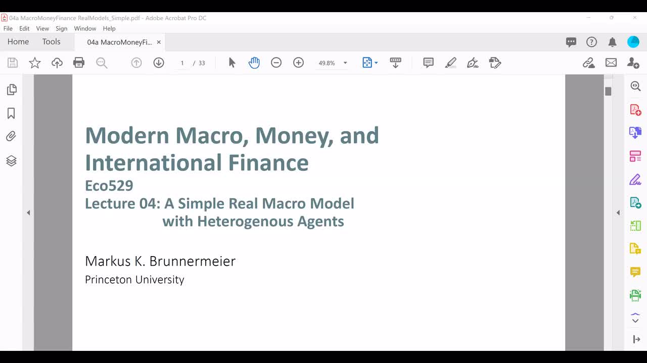The width and height of the screenshot is (647, 363).
Task: Open the notifications bell
Action: click(x=612, y=42)
